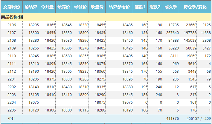Select the 收盘价 column header
212x124 pixels.
click(x=97, y=7)
